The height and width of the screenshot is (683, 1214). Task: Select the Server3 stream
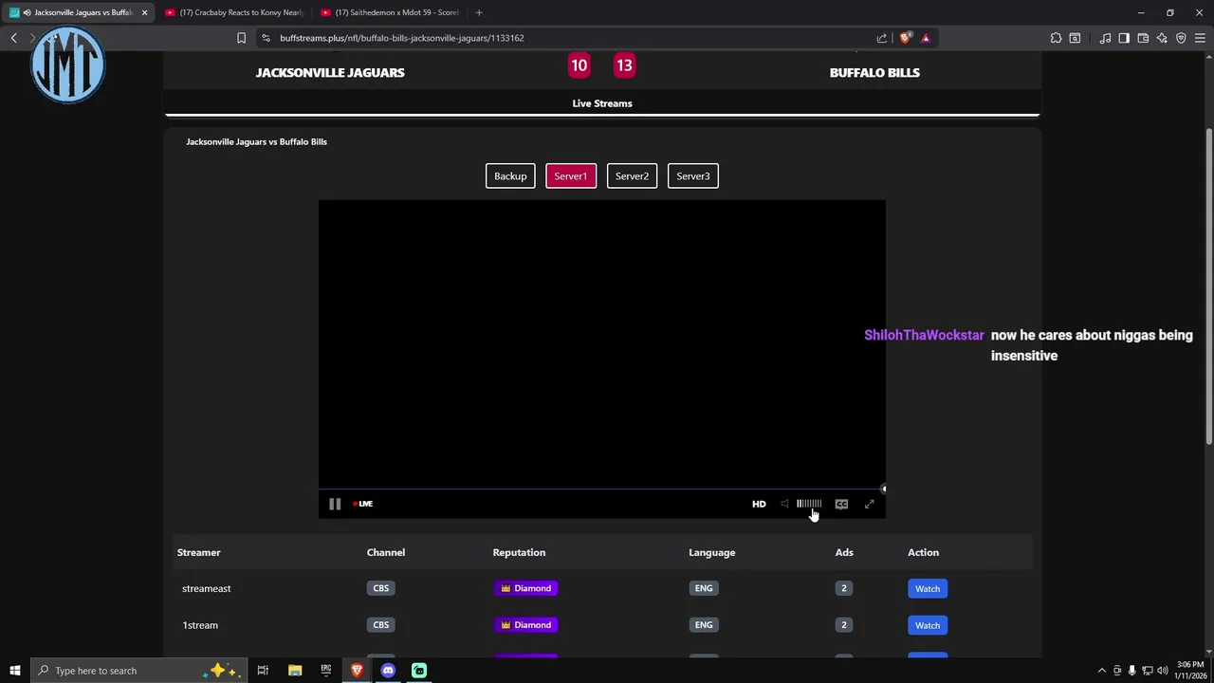point(693,175)
